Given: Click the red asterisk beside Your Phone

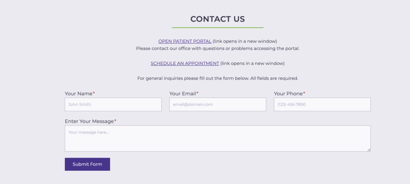Looking at the screenshot, I should [x=304, y=93].
